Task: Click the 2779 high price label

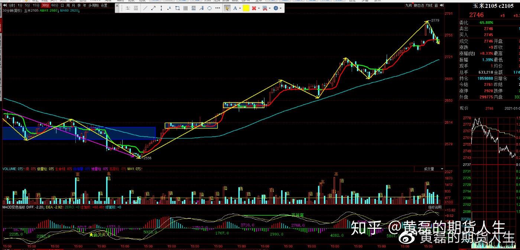Action: (x=435, y=20)
